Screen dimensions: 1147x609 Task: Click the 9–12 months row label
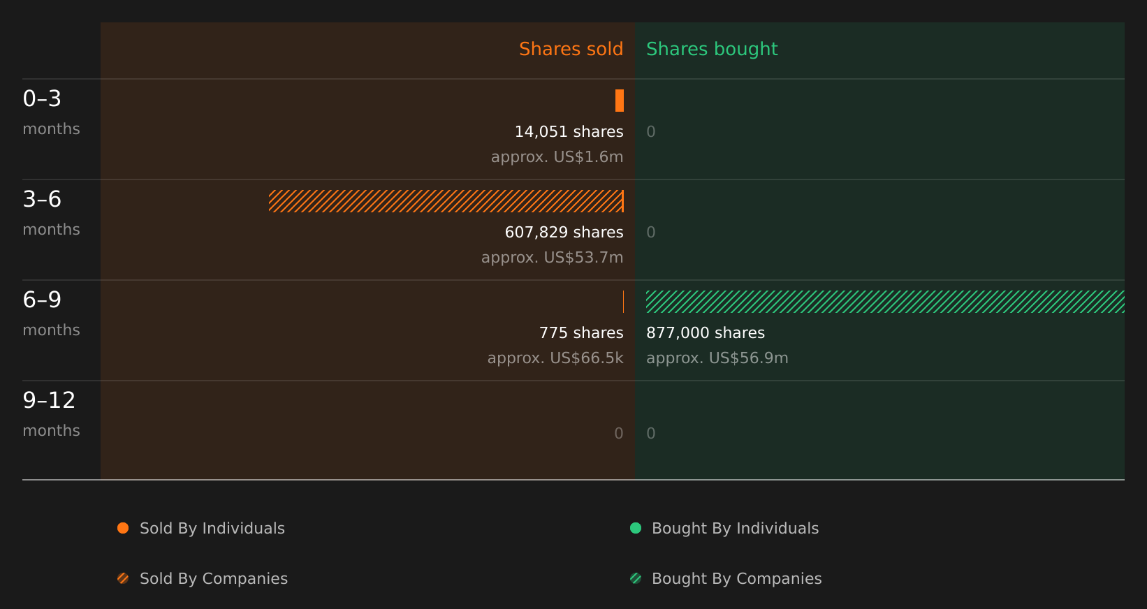click(x=51, y=413)
